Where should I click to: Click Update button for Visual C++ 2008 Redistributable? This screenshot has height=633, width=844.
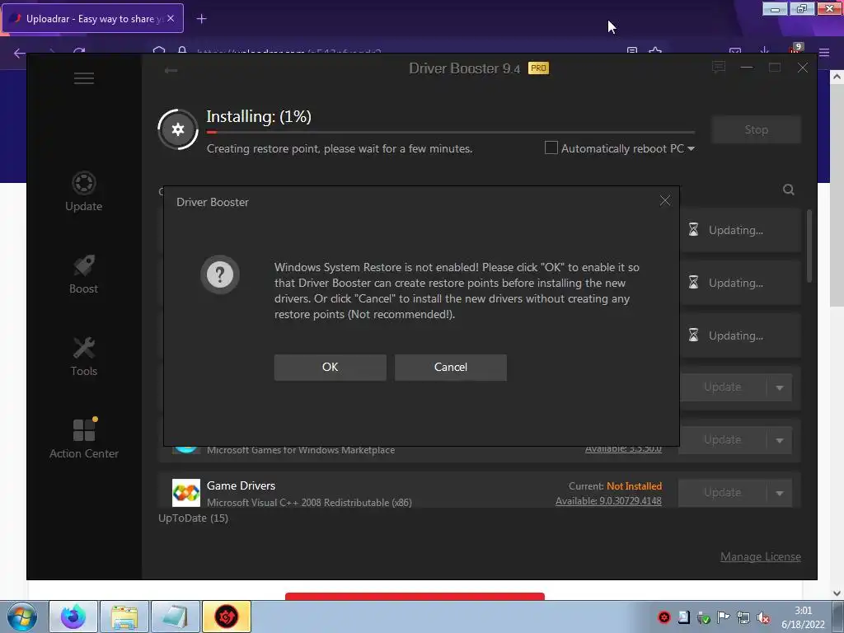coord(722,493)
